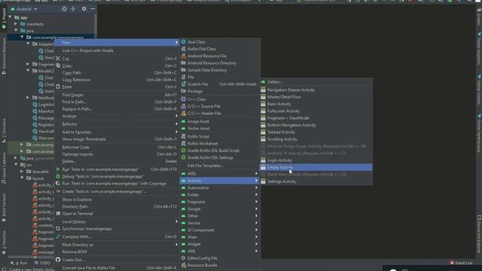
Task: Click the Gradle Kotlin DSL Build Script icon
Action: click(x=184, y=151)
